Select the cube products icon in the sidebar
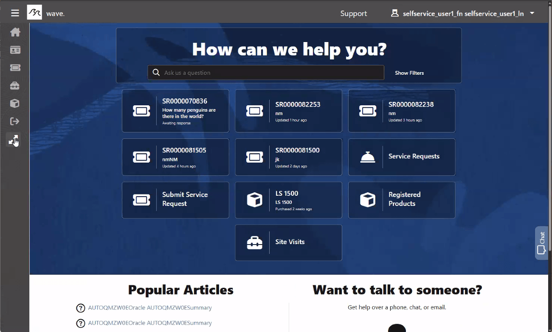552x332 pixels. 15,103
